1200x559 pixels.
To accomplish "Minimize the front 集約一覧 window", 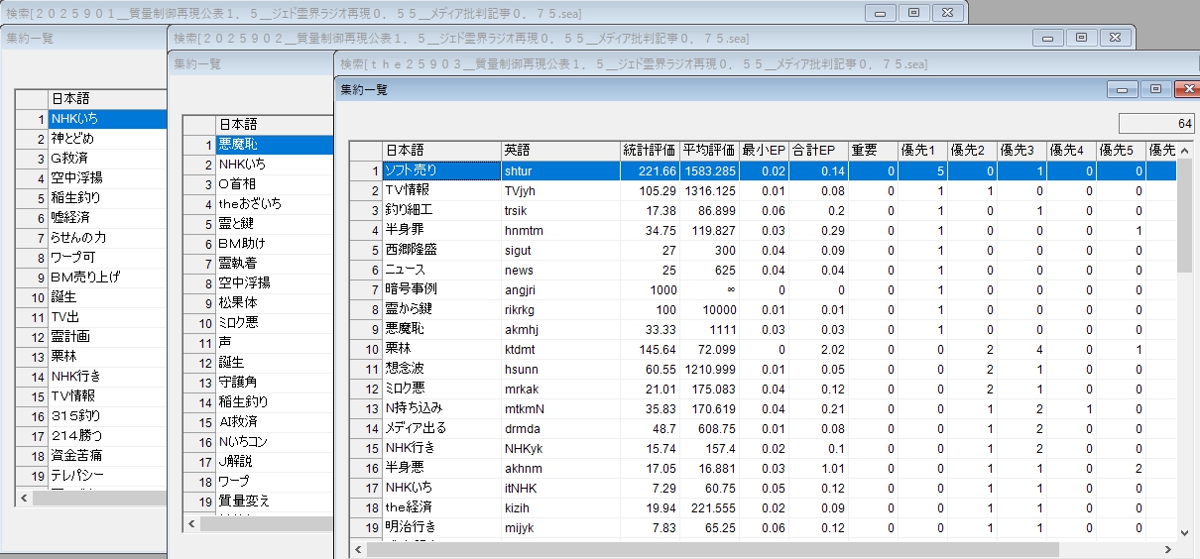I will pyautogui.click(x=1124, y=89).
